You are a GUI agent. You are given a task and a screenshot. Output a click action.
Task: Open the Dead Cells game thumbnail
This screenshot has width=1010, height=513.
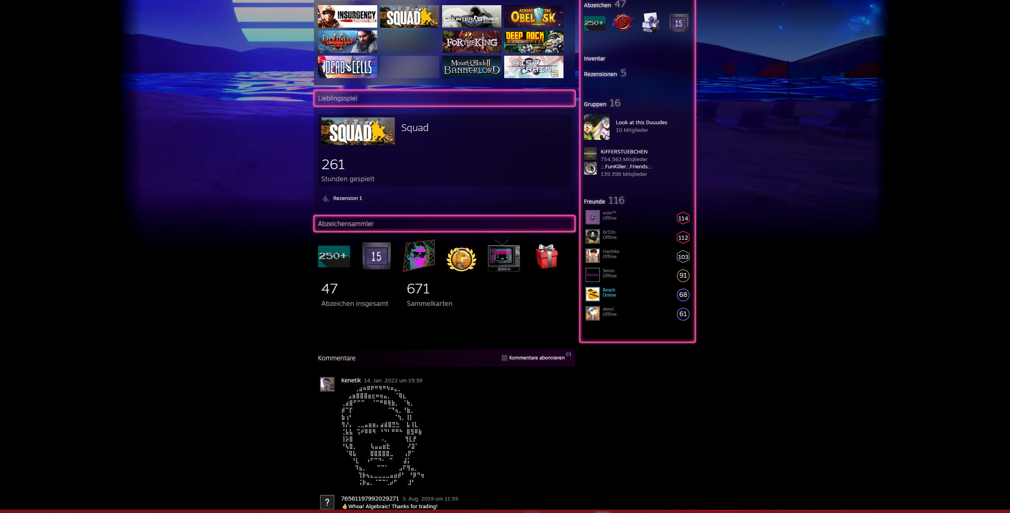pos(347,67)
